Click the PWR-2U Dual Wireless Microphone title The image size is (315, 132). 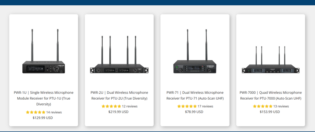coord(119,96)
